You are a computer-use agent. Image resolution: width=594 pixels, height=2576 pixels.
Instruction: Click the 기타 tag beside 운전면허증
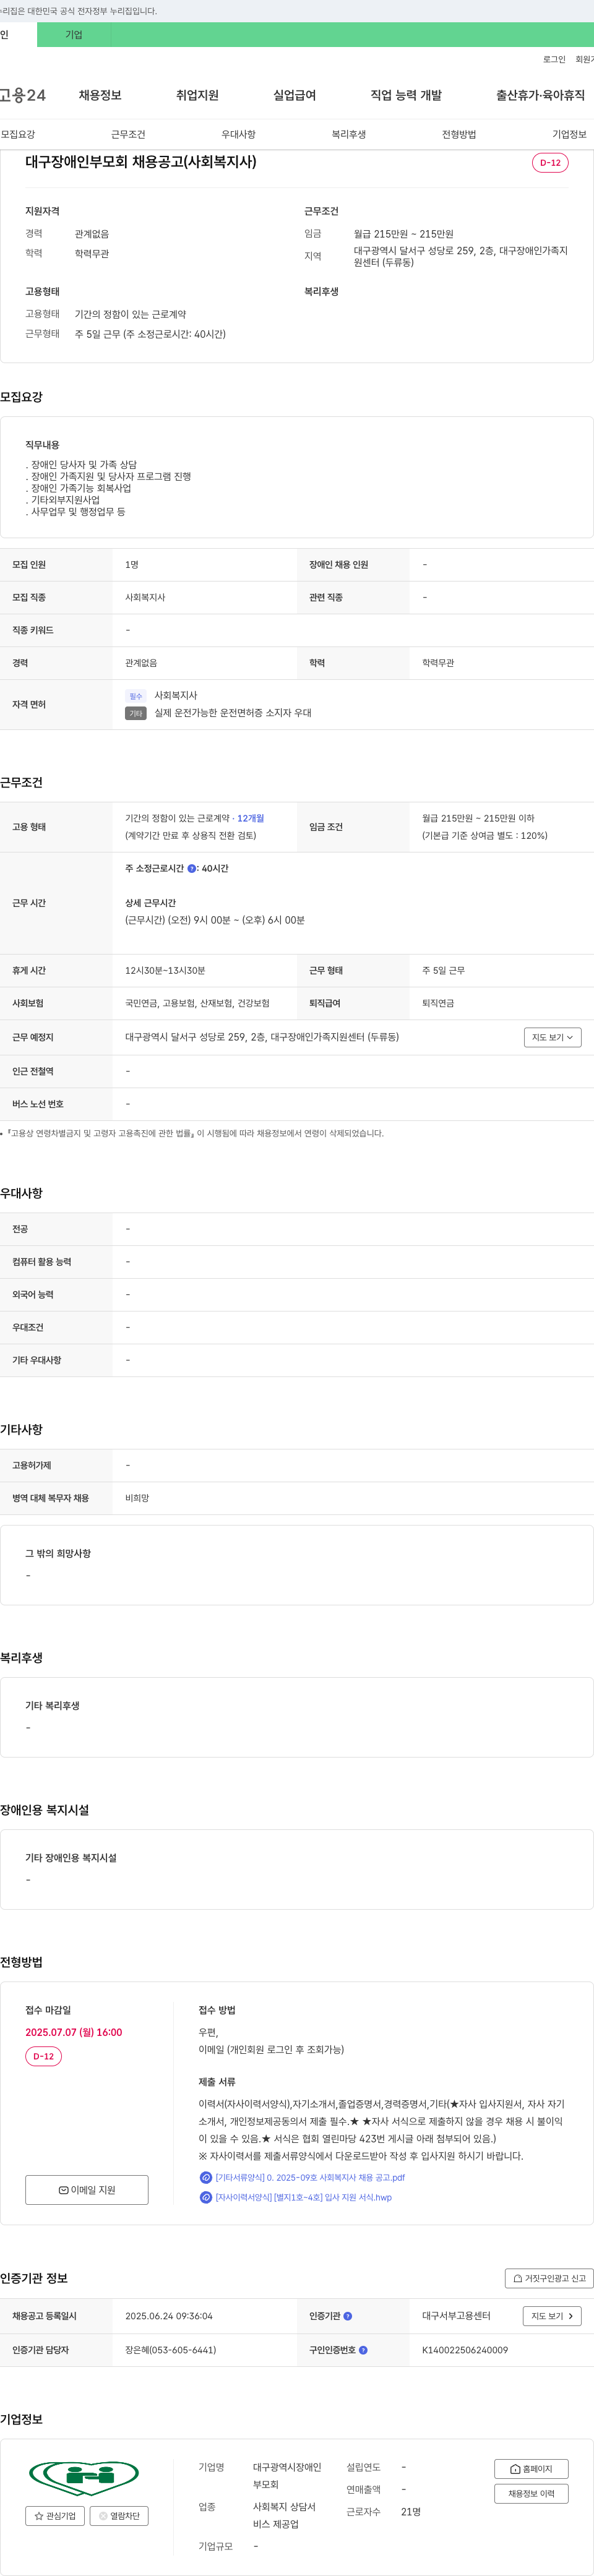[x=136, y=713]
